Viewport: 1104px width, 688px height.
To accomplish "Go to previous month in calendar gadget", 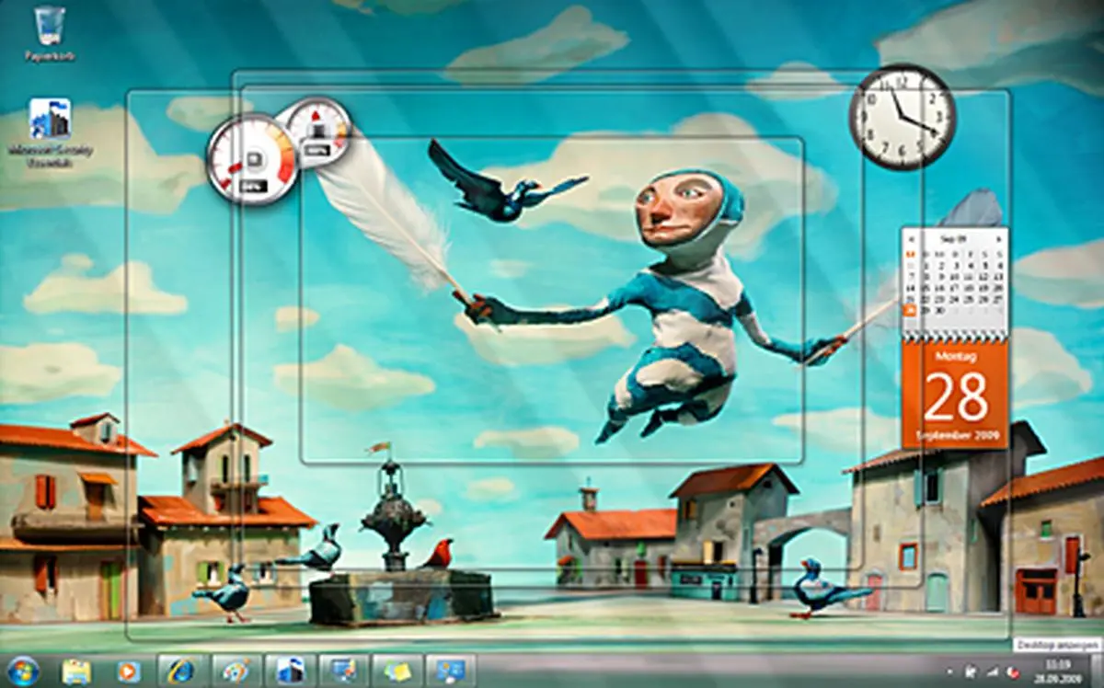I will 911,238.
